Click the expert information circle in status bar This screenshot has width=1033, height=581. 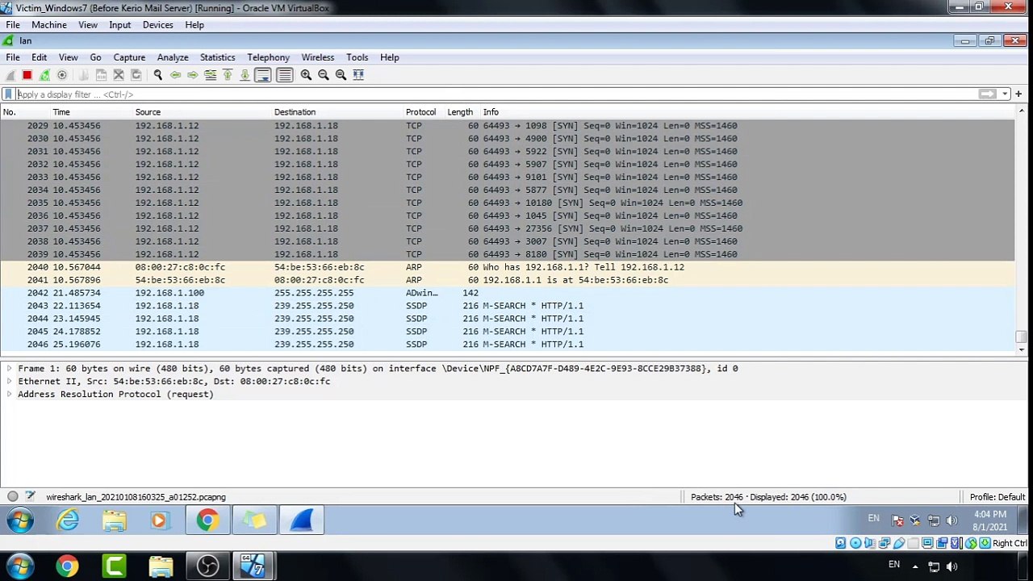13,497
